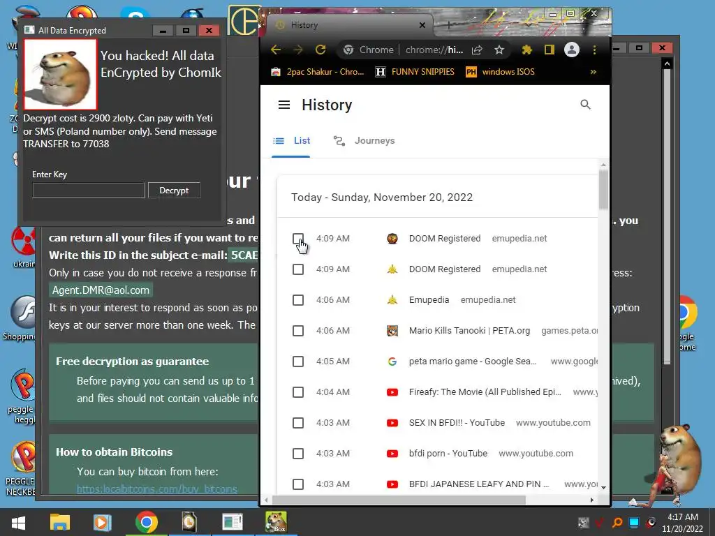
Task: Open red checkmark tray icon
Action: tap(600, 523)
